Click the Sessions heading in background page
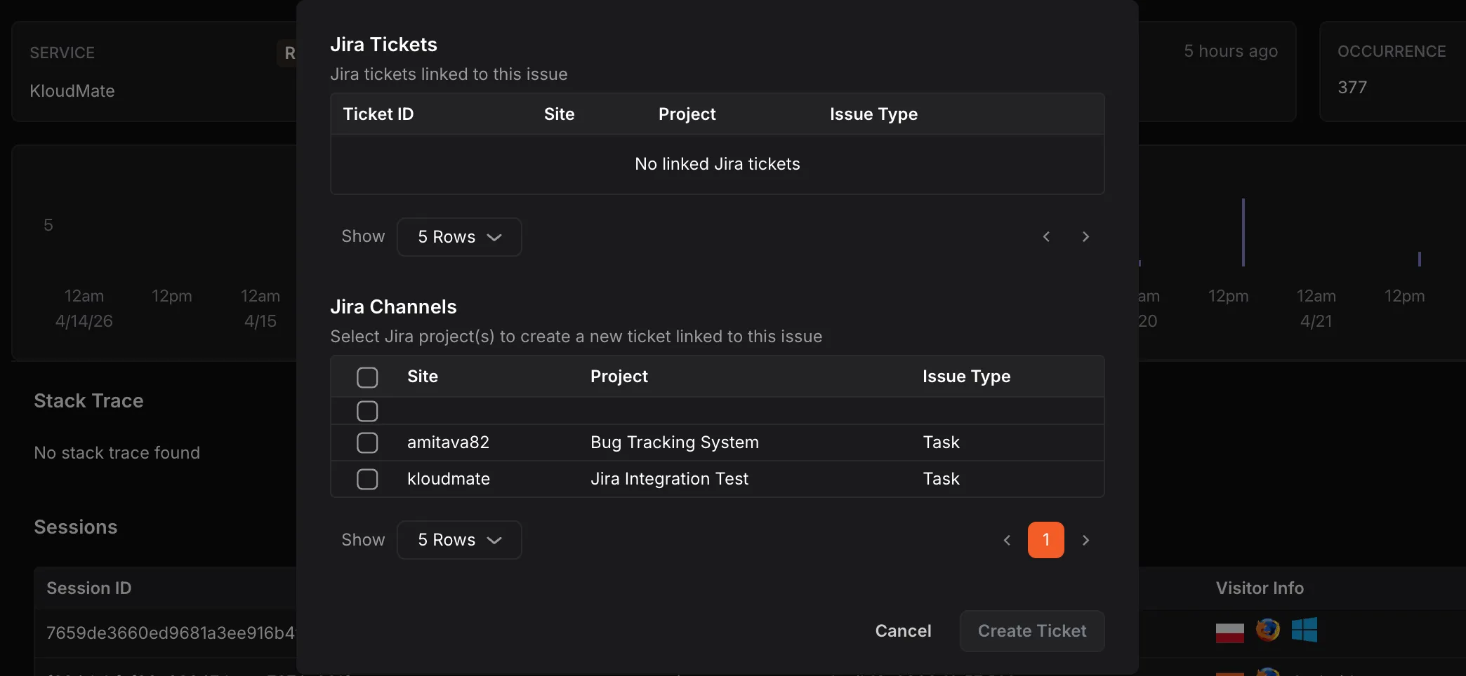This screenshot has width=1466, height=676. click(76, 527)
